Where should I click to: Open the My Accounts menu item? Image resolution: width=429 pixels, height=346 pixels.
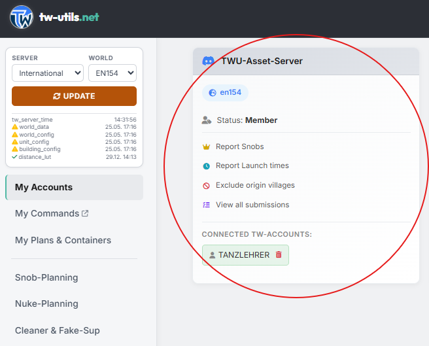(x=74, y=187)
